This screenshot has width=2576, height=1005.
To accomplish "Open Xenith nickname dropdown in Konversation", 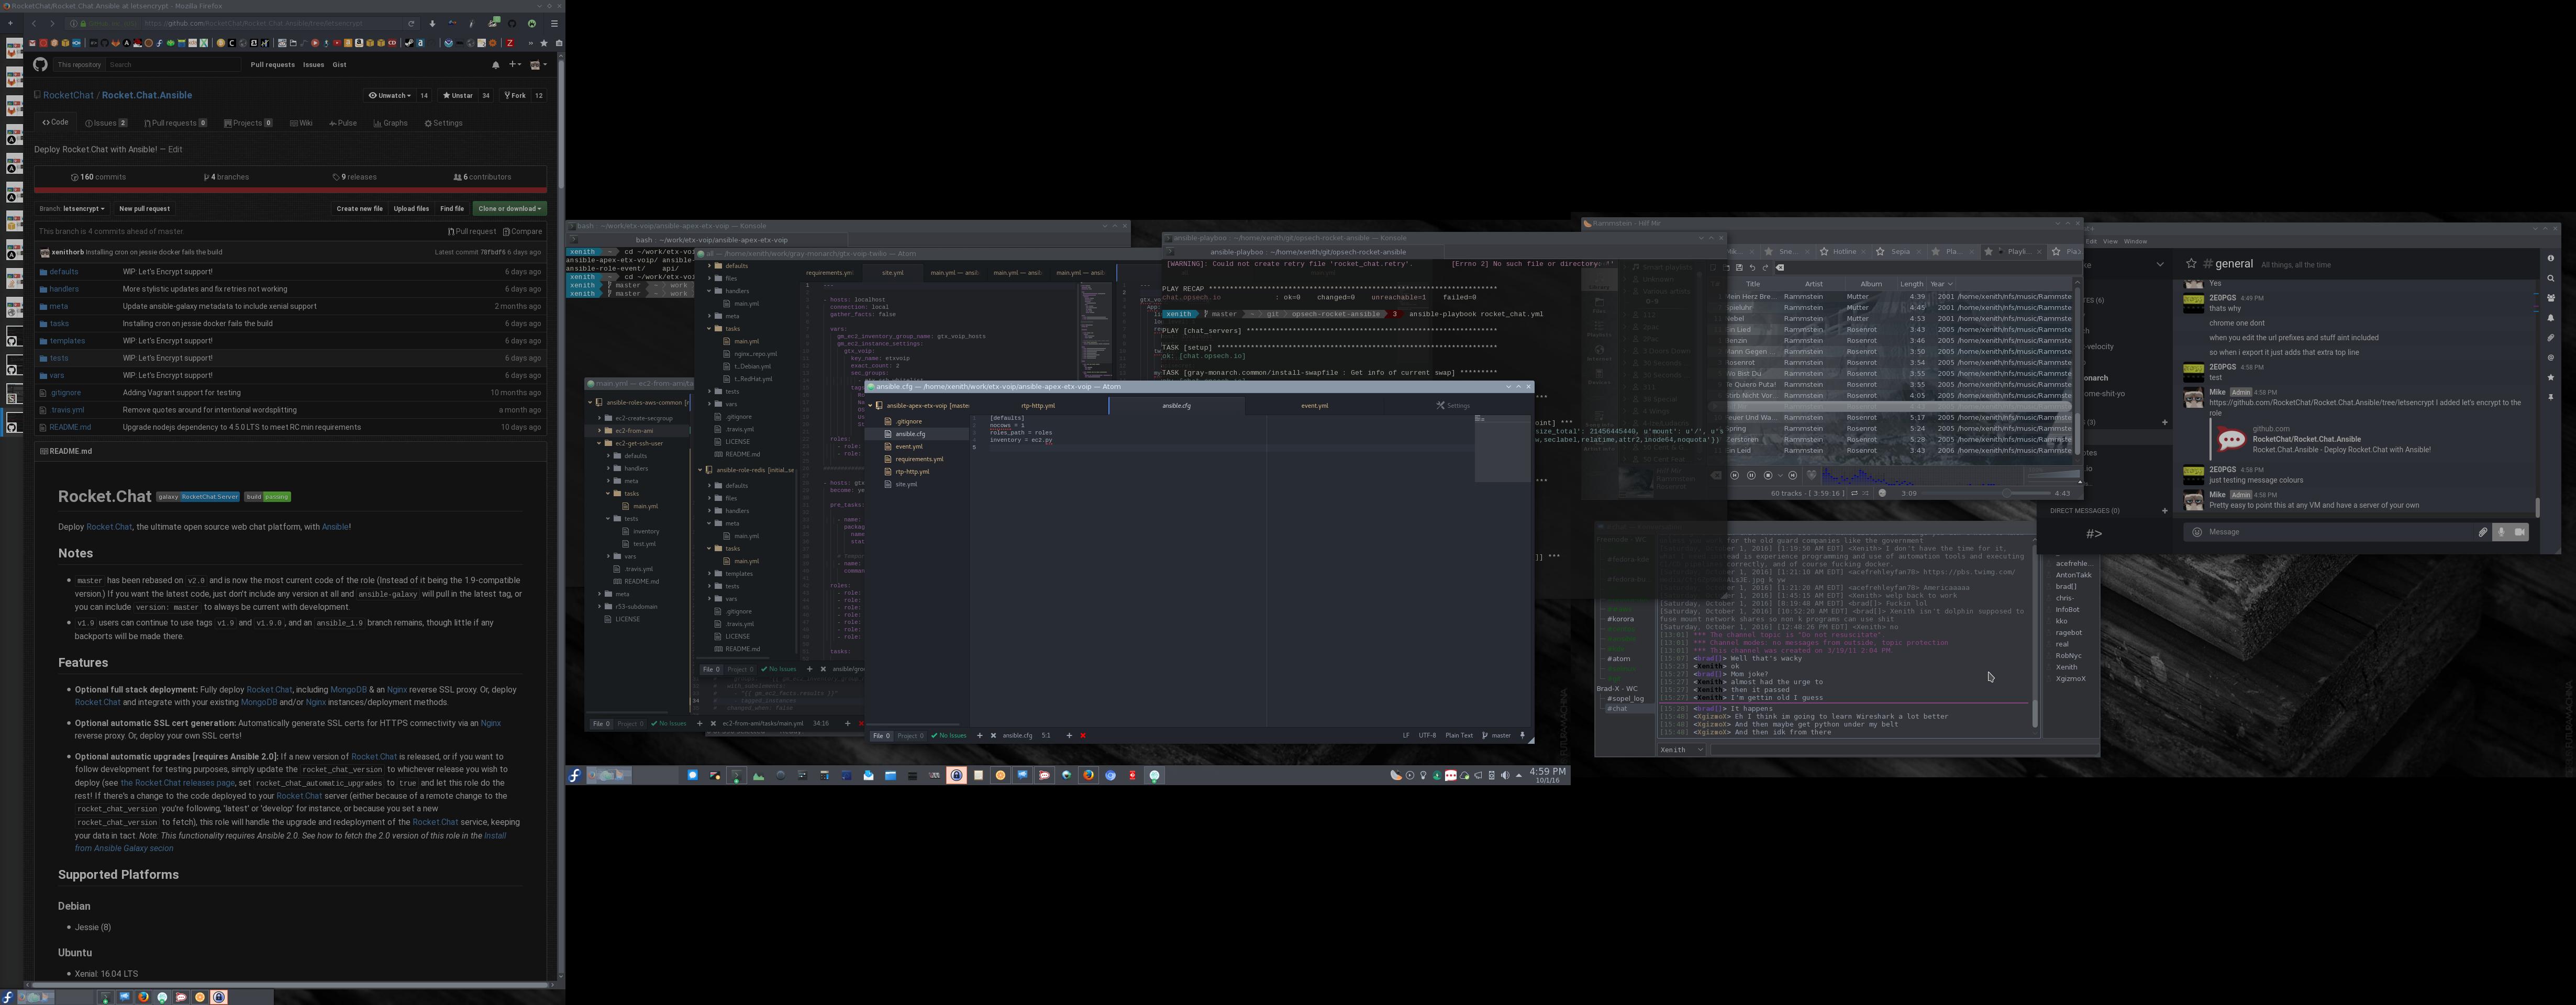I will pos(1682,749).
